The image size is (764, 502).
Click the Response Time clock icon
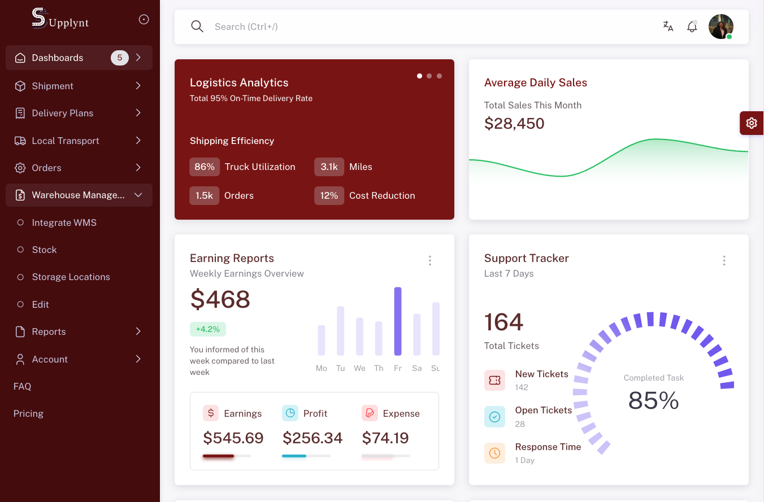point(494,453)
